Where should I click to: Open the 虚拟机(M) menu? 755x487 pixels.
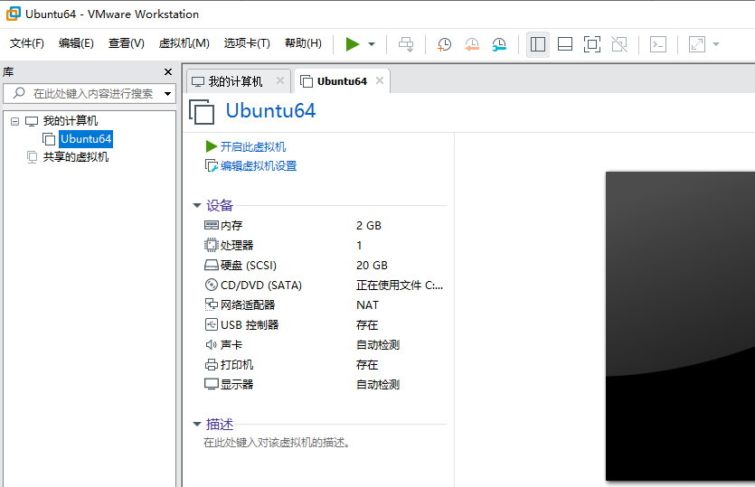coord(184,43)
